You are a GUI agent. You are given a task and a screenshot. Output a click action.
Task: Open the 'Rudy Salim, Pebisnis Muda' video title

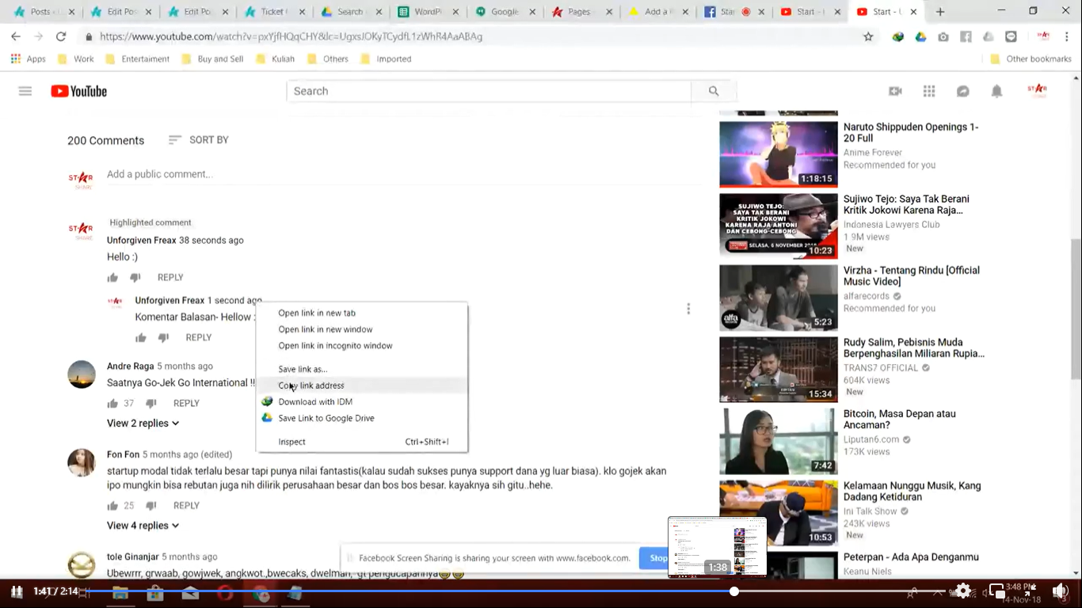tap(914, 348)
